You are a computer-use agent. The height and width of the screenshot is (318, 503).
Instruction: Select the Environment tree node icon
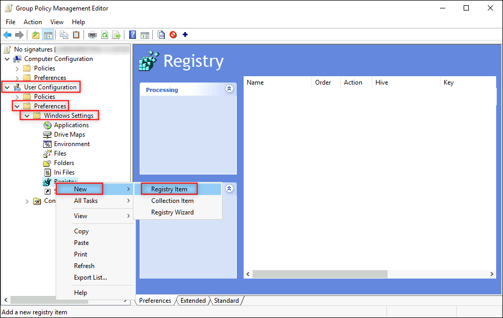[47, 144]
